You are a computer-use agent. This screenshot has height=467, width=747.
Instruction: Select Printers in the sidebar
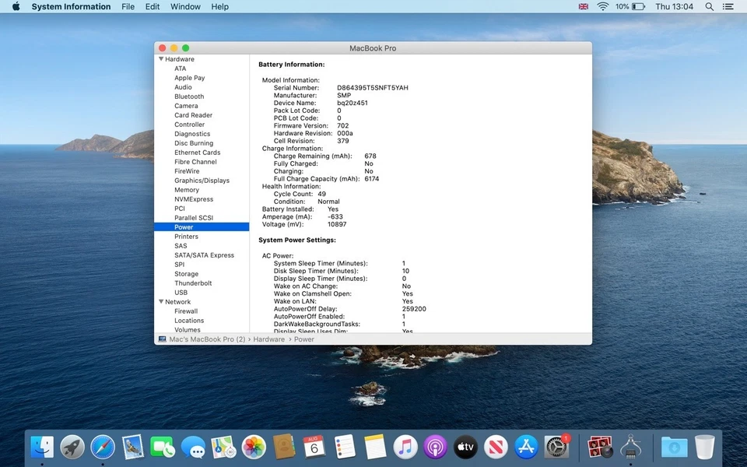186,237
